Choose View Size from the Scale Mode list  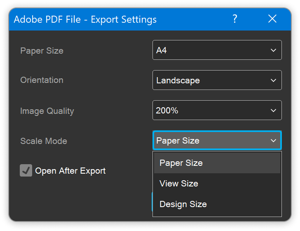(x=179, y=184)
